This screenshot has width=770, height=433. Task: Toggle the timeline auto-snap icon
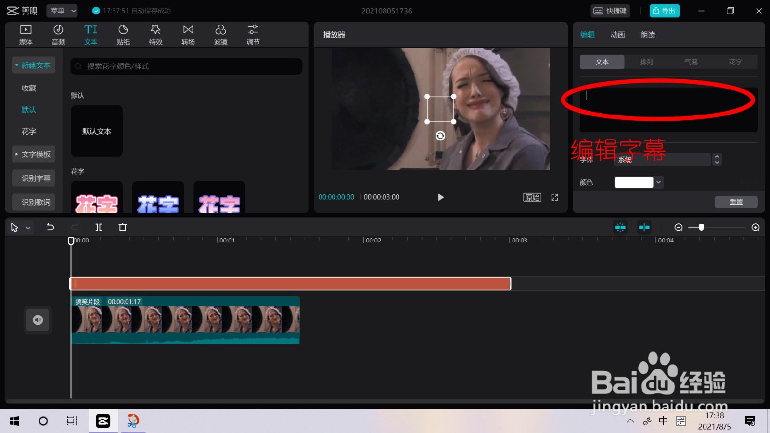click(620, 227)
